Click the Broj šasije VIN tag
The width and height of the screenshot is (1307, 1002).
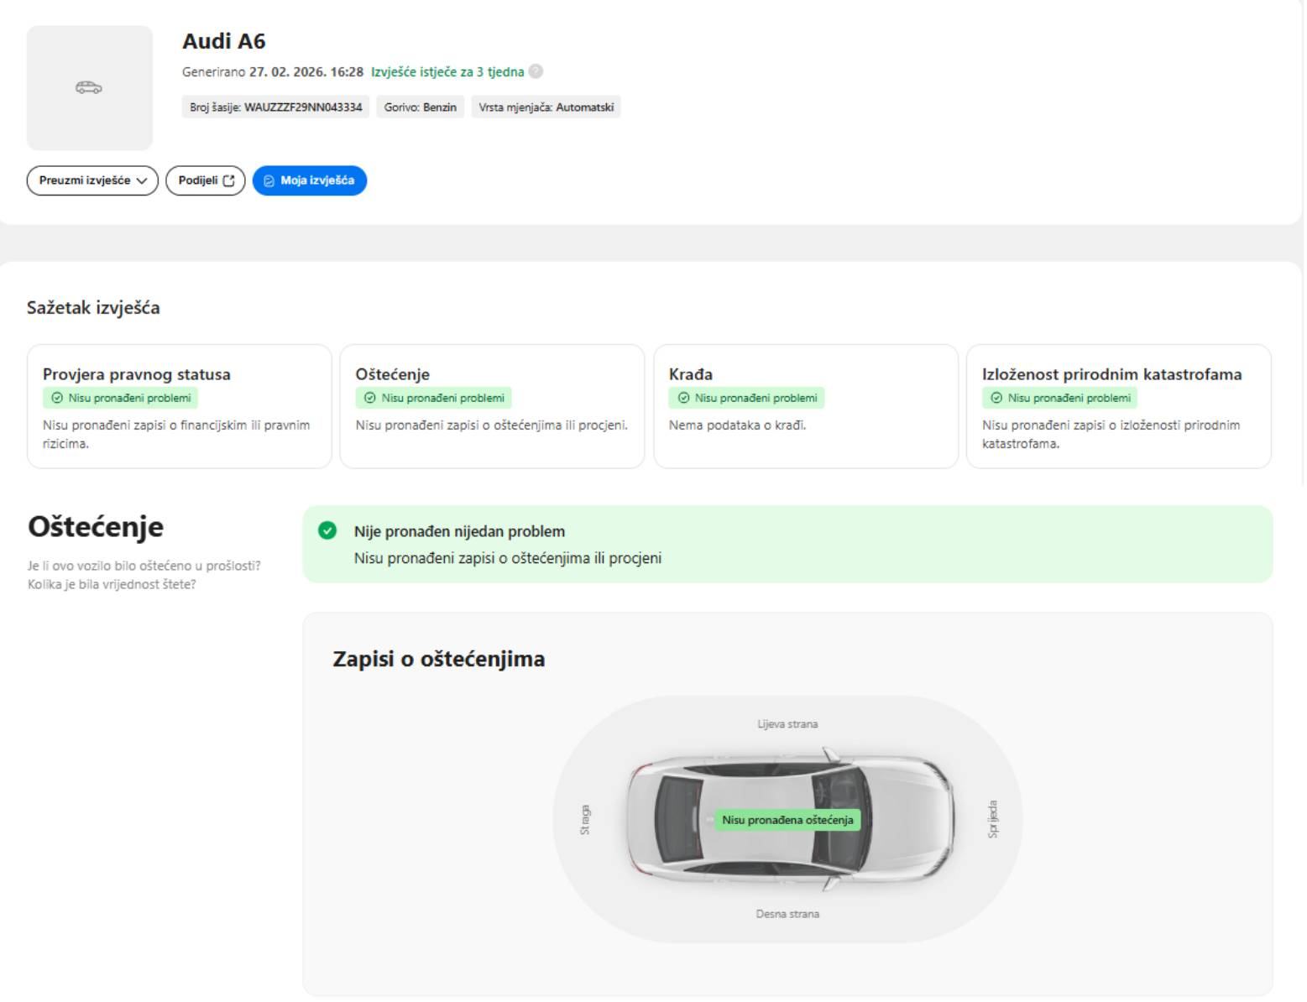point(275,107)
